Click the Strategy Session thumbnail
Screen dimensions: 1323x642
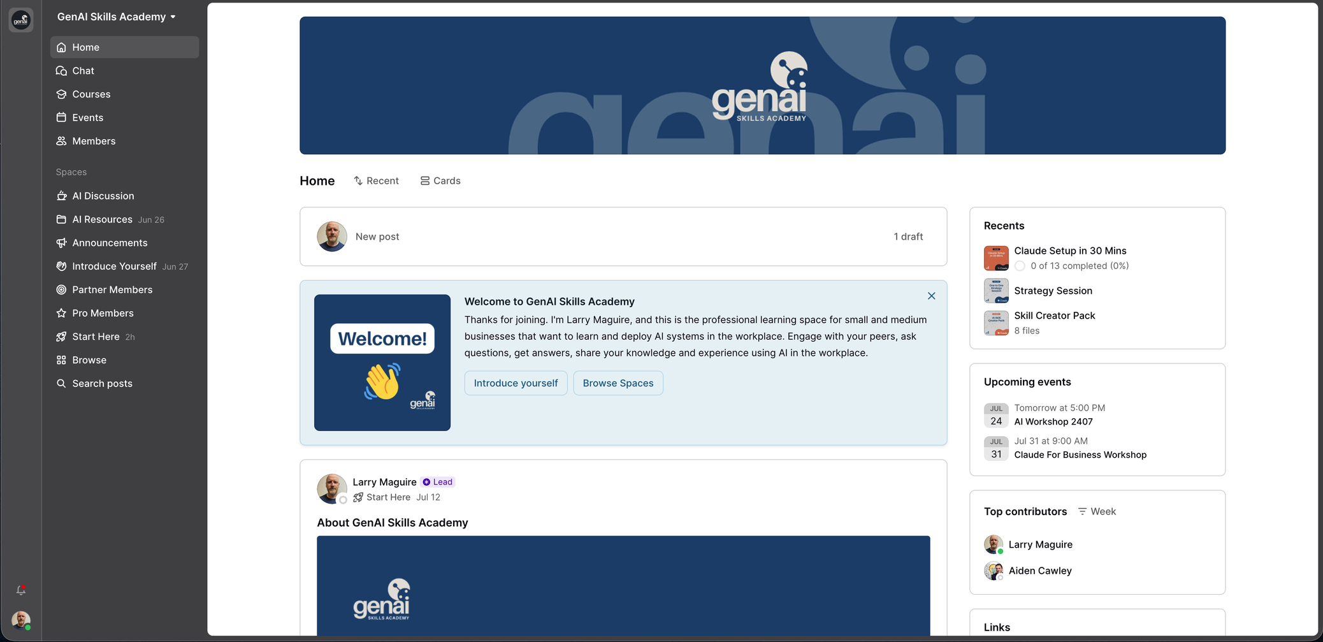pyautogui.click(x=996, y=291)
